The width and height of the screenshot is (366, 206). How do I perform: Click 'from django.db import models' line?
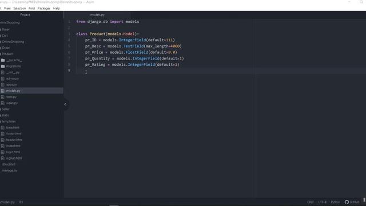click(108, 22)
